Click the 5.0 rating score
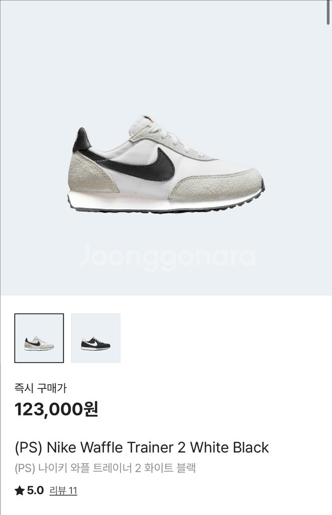Viewport: 332px width, 515px height. [x=35, y=491]
